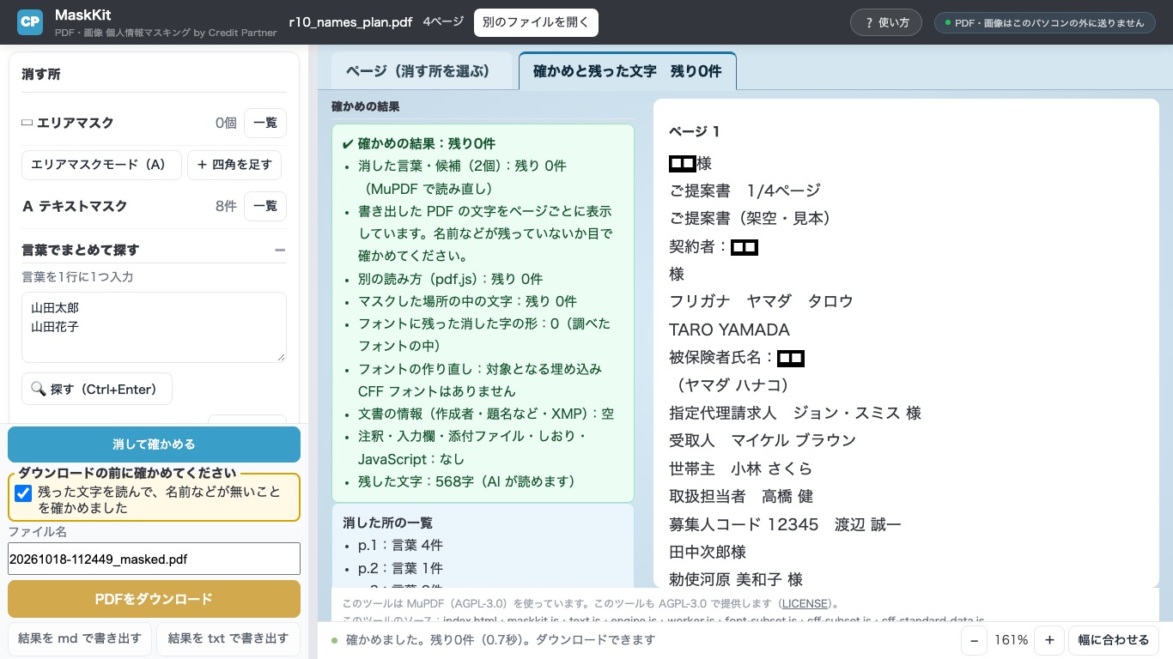Open the LICENSE link
This screenshot has width=1173, height=659.
805,603
